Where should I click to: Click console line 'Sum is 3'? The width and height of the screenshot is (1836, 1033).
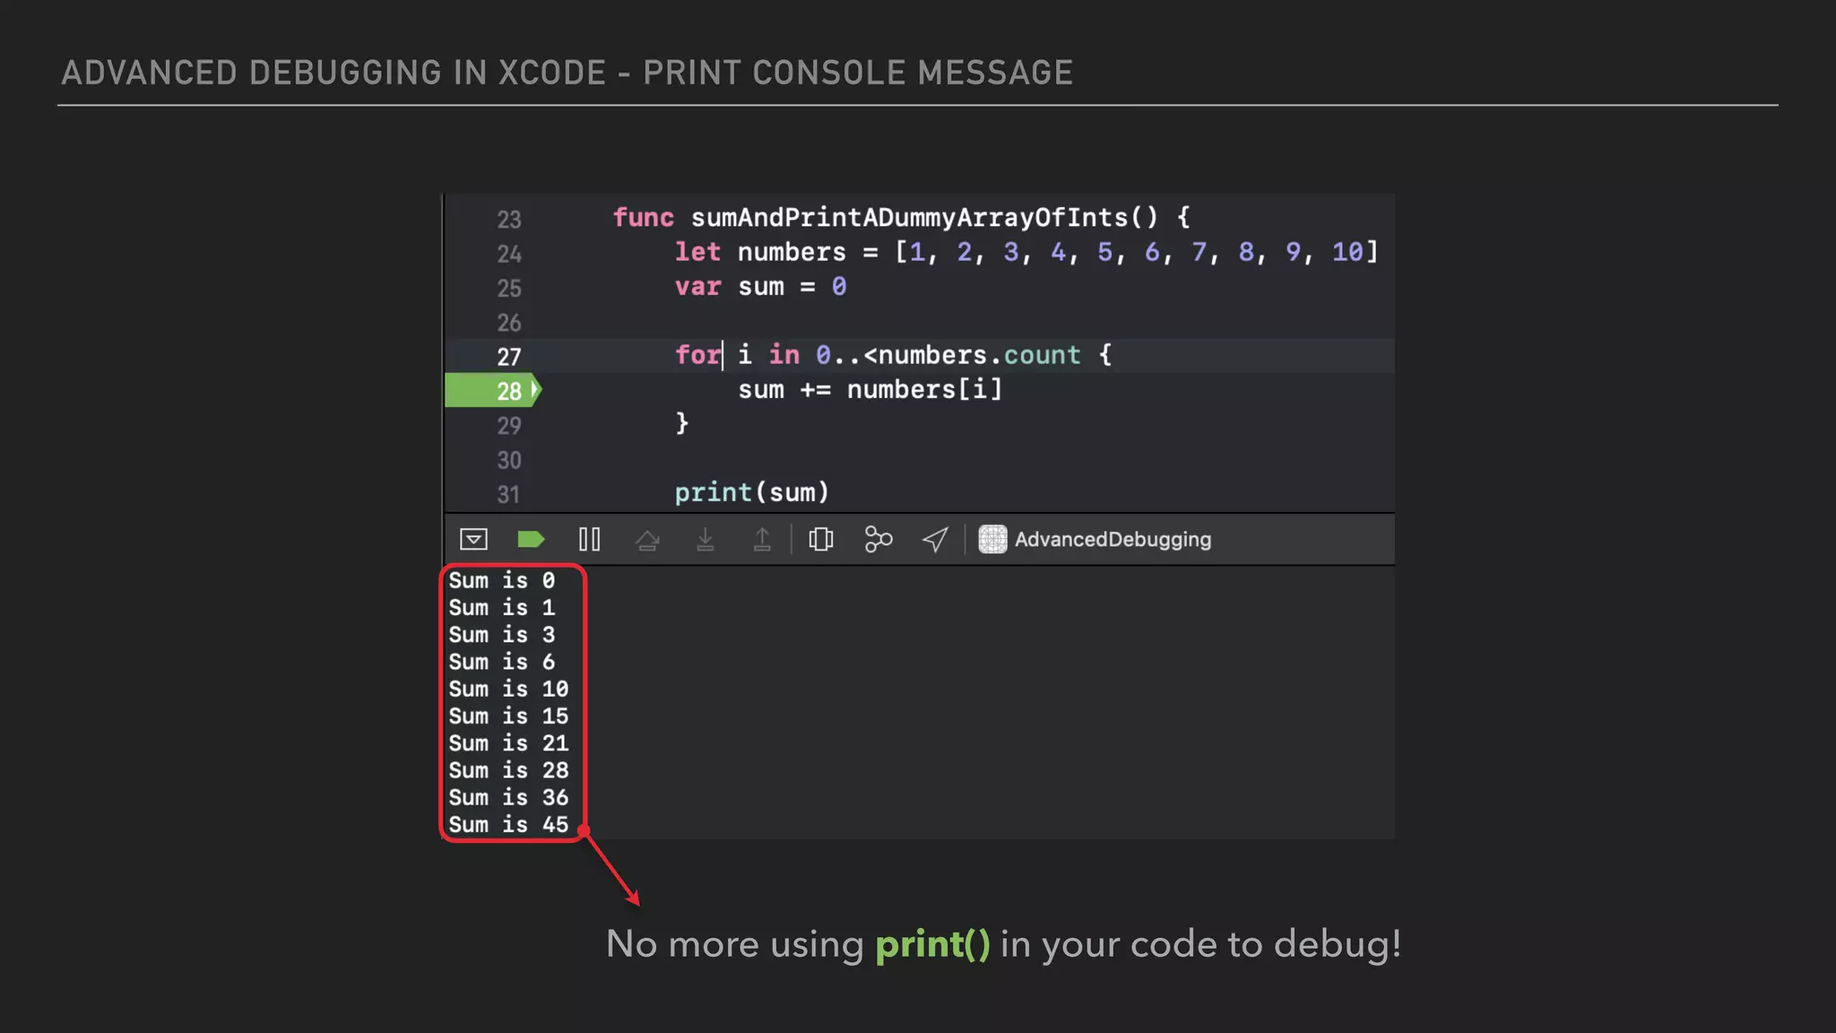502,634
